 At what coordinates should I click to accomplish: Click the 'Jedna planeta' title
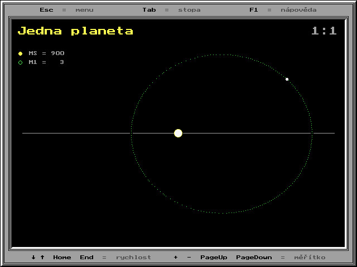click(75, 31)
